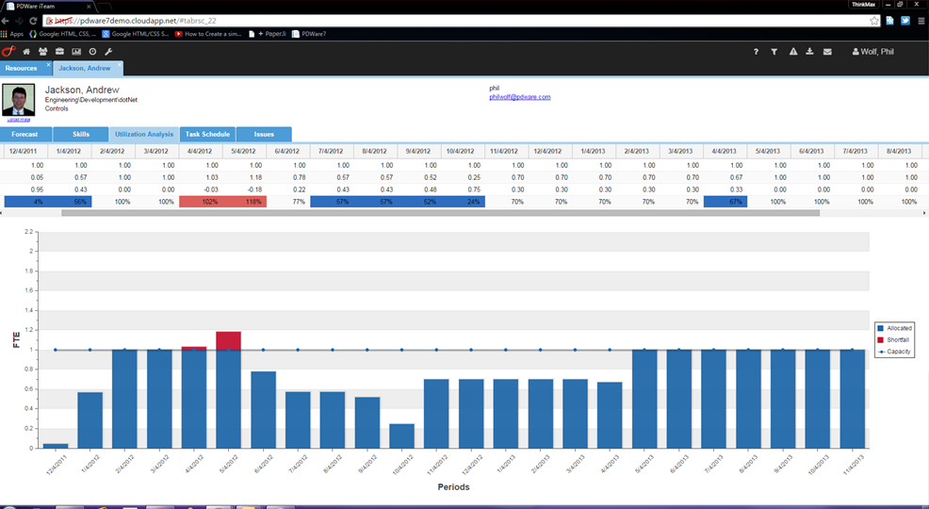Click the 67% blue utilization cell

click(x=725, y=202)
